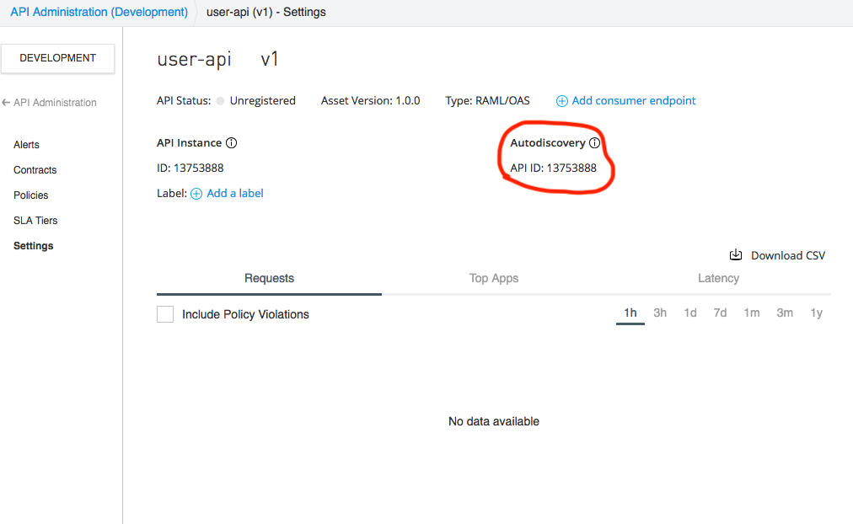Viewport: 853px width, 524px height.
Task: Open Alerts in the sidebar
Action: click(27, 145)
